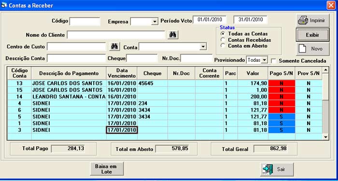Click the Código input field

pos(85,22)
